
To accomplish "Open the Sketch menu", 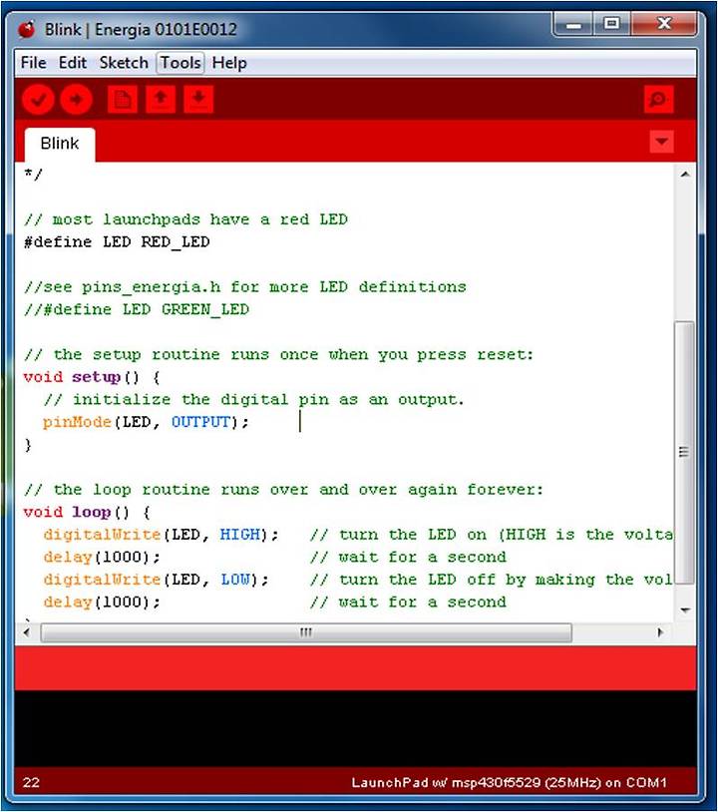I will [124, 63].
